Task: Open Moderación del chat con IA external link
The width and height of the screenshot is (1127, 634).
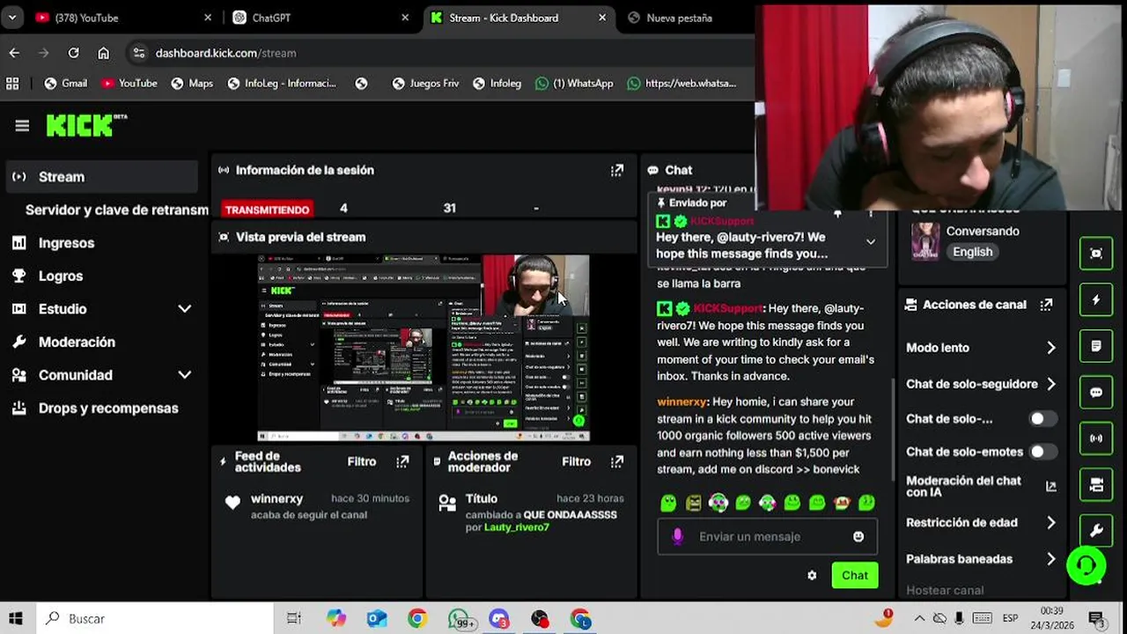Action: pos(1050,486)
